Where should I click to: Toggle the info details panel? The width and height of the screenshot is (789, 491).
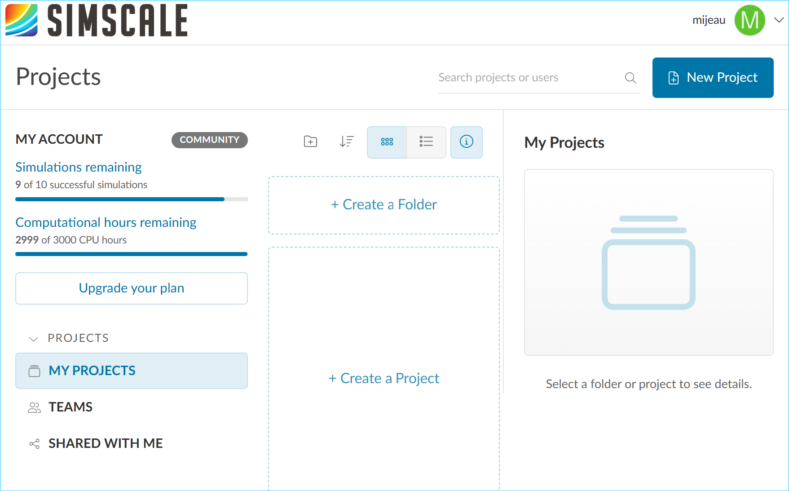click(x=467, y=142)
